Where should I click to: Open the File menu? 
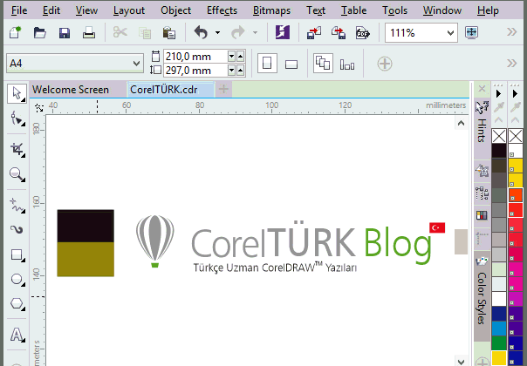tap(19, 10)
